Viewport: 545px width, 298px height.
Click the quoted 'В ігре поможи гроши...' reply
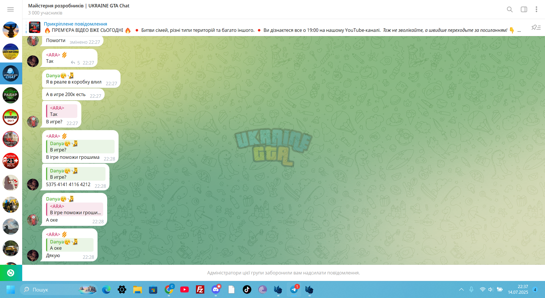pyautogui.click(x=74, y=209)
